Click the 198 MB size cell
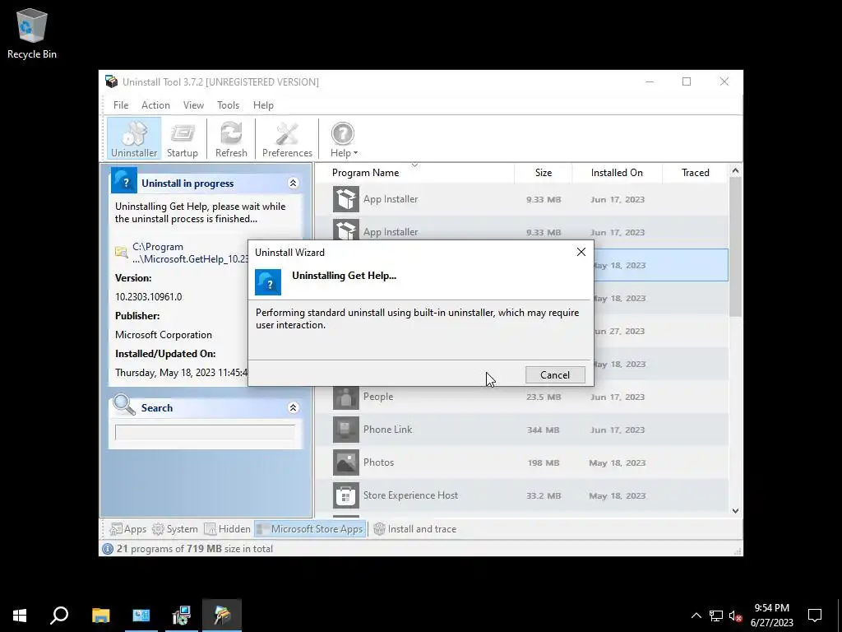842x632 pixels. click(x=544, y=462)
